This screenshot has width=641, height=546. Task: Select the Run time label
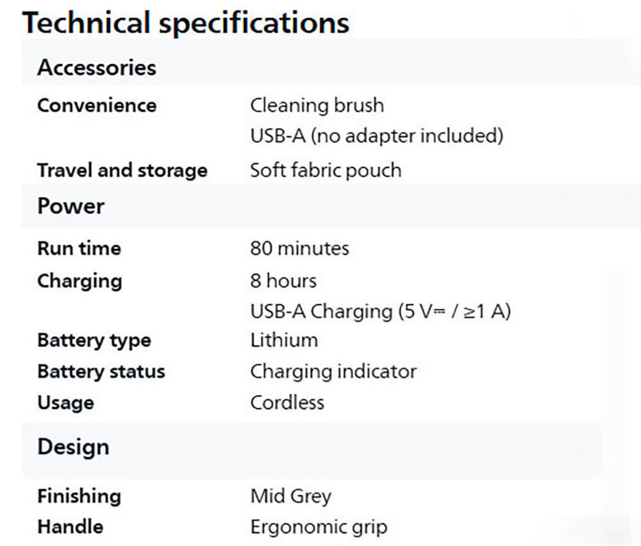[x=79, y=249]
